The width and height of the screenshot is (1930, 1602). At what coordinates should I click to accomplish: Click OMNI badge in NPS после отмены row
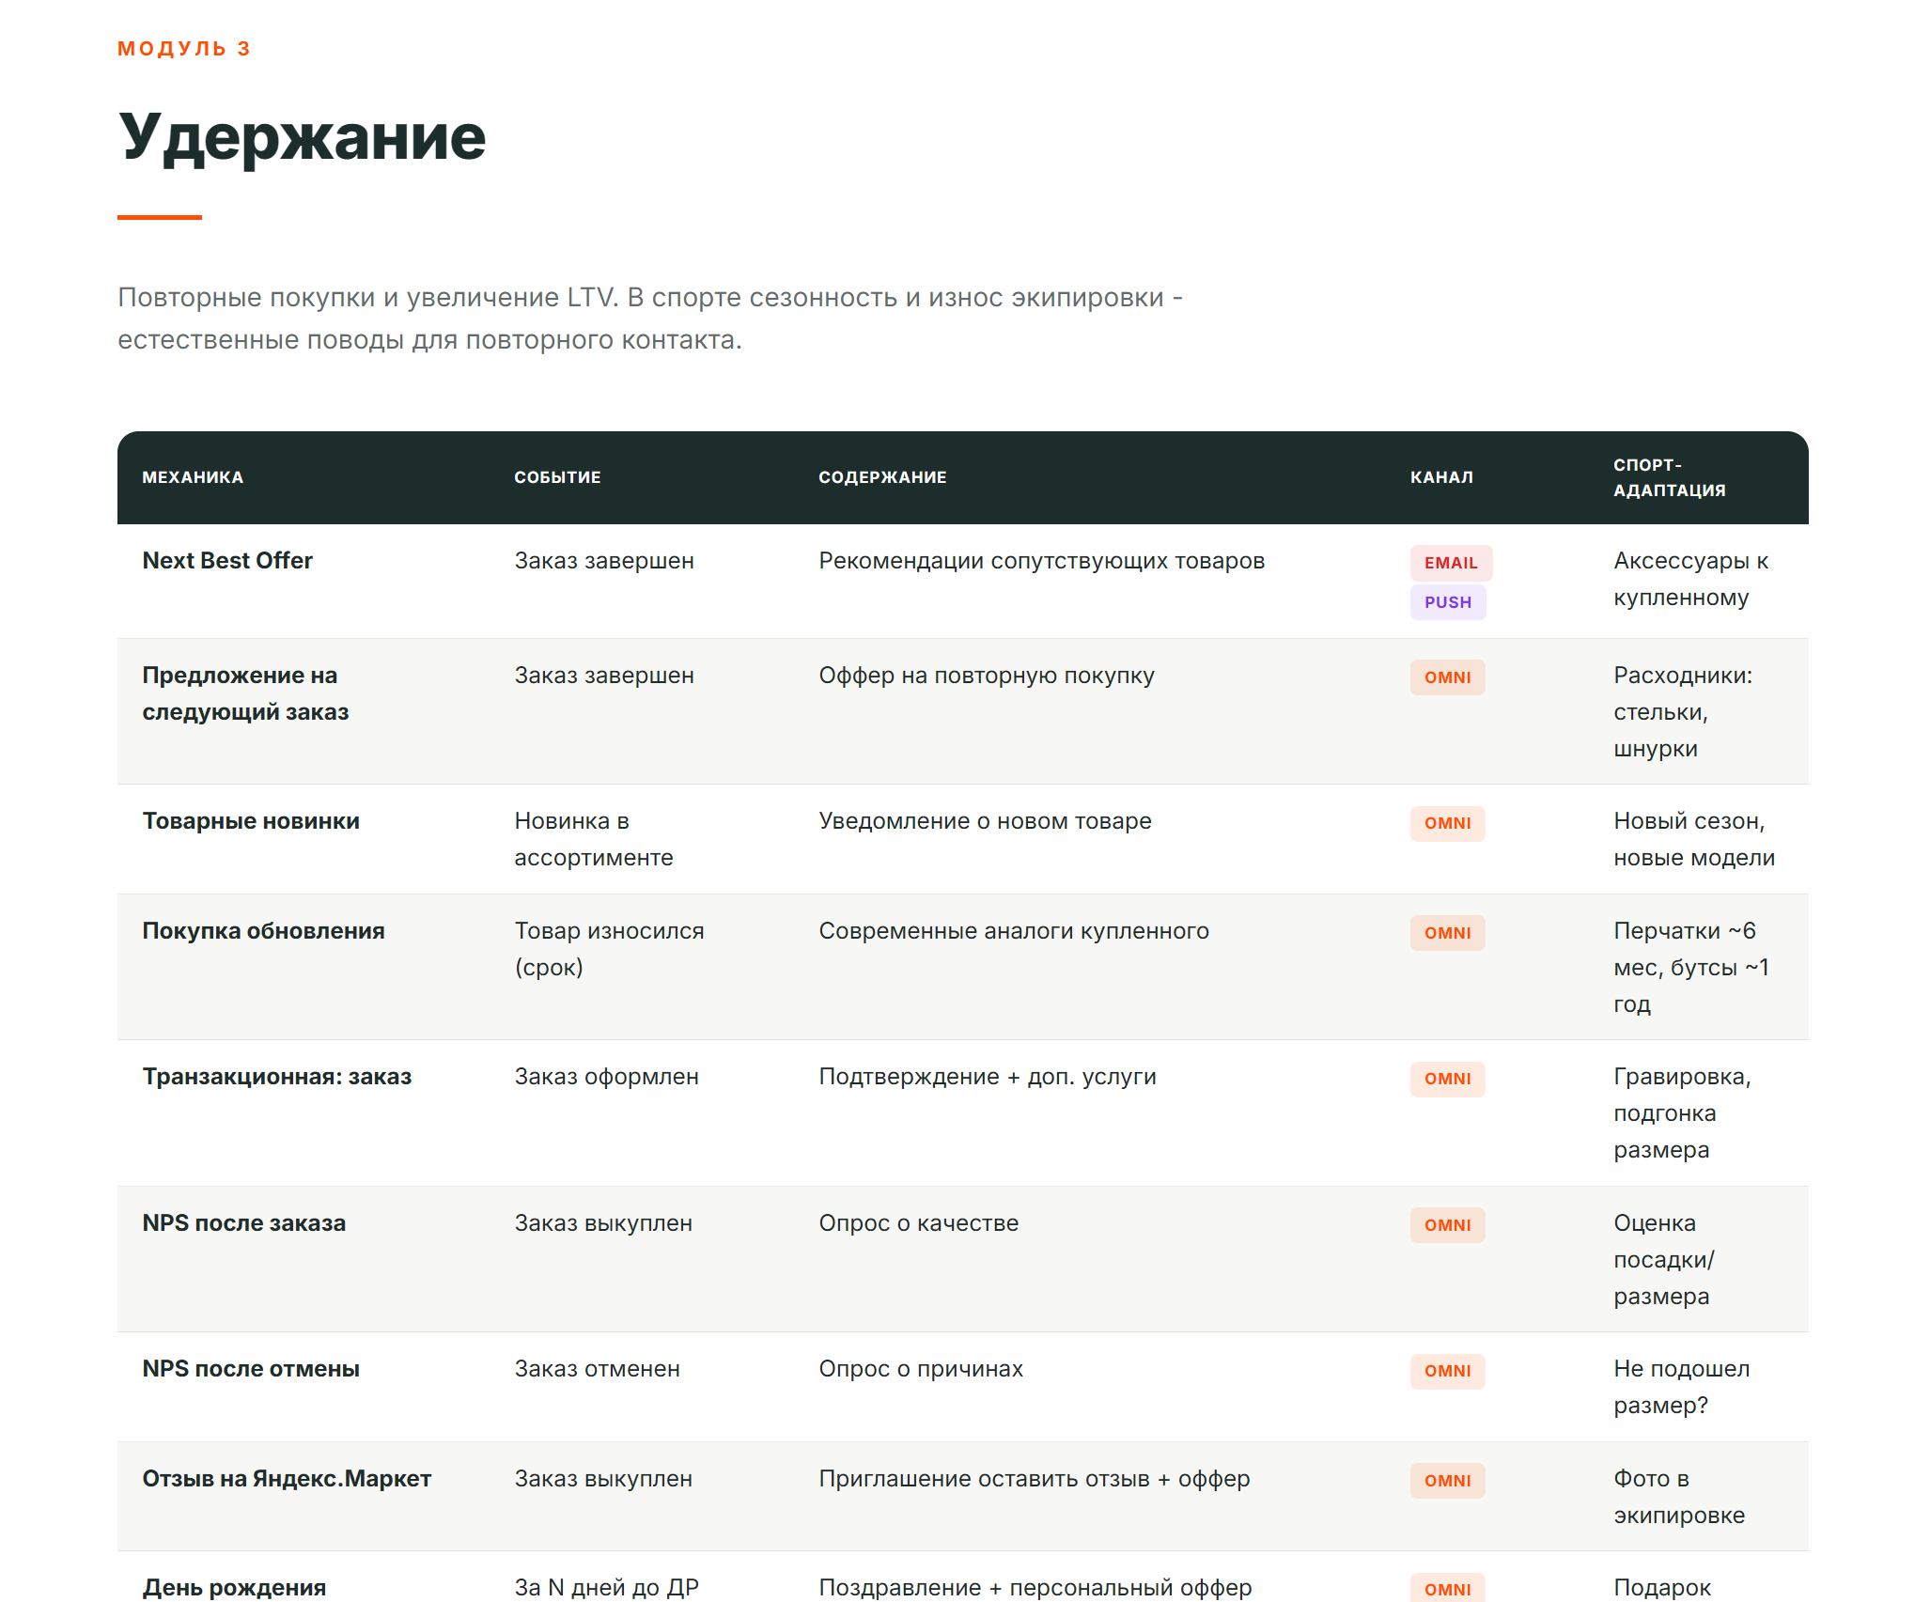1447,1371
